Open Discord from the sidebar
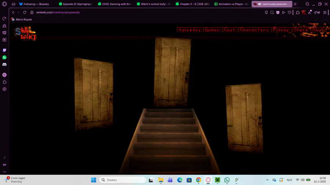 [4, 64]
